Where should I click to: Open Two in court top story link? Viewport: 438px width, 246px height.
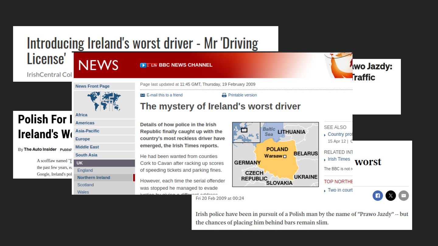point(340,190)
